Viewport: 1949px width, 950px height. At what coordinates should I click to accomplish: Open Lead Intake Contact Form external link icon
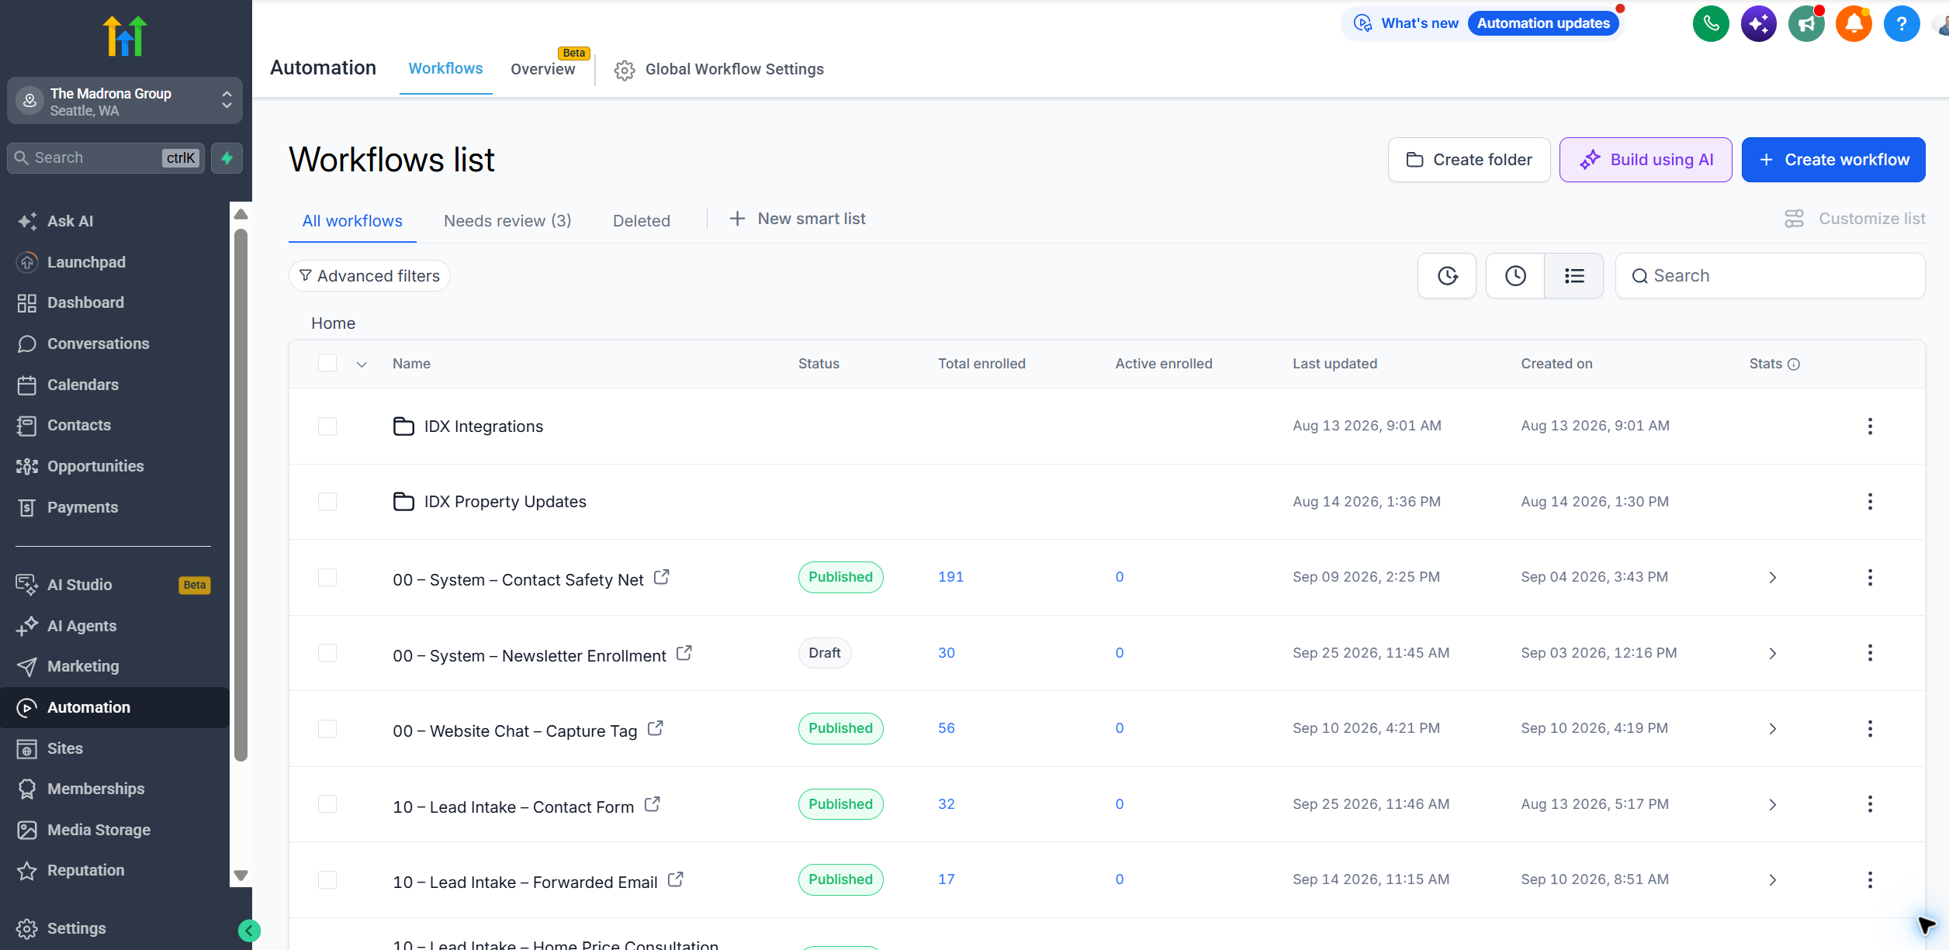point(652,805)
